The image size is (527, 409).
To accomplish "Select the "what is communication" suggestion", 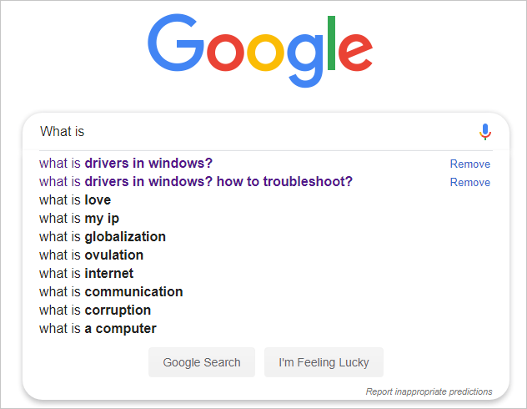I will point(111,292).
